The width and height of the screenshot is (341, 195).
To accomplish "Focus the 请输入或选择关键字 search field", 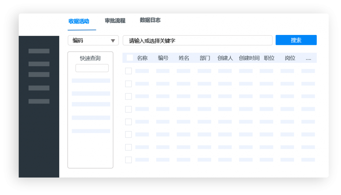I will [x=197, y=41].
